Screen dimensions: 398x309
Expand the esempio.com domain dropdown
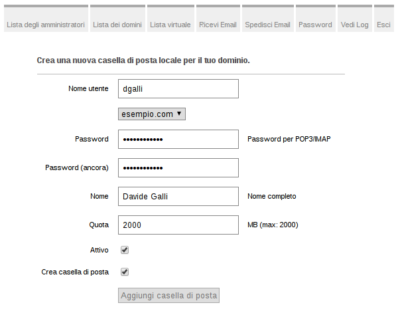152,114
